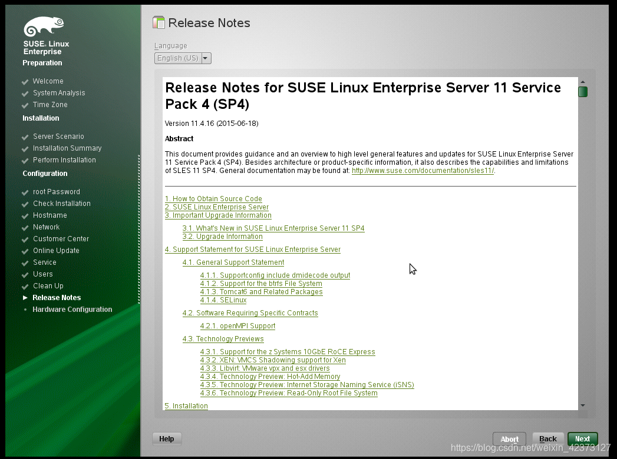Click the Check Installation step checkmark
The image size is (617, 459).
tap(25, 204)
